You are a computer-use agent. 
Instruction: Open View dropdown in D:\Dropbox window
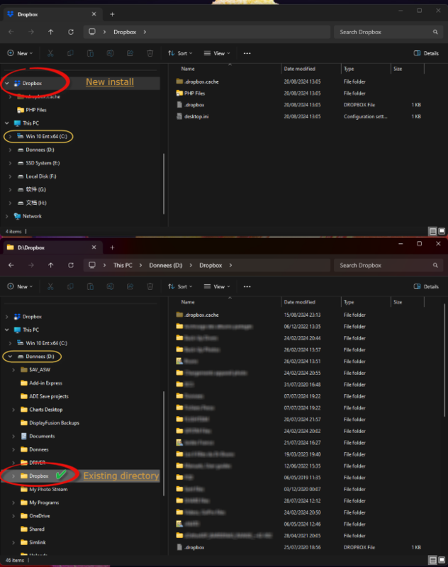click(217, 286)
